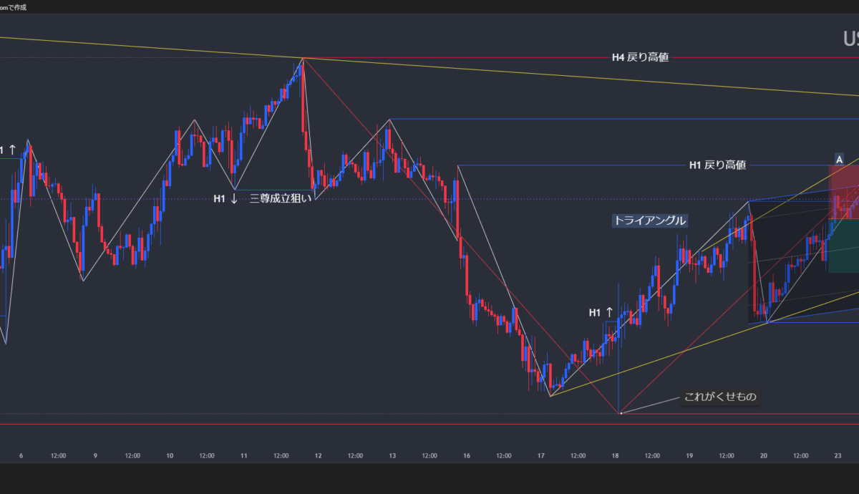Image resolution: width=859 pixels, height=494 pixels.
Task: Click the "トライアングル" text label
Action: 649,221
